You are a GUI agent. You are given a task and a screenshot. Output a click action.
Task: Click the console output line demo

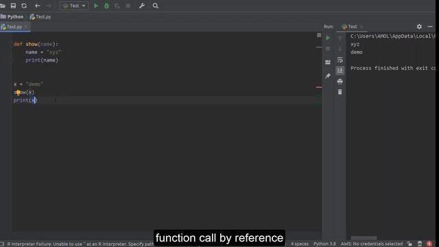357,52
